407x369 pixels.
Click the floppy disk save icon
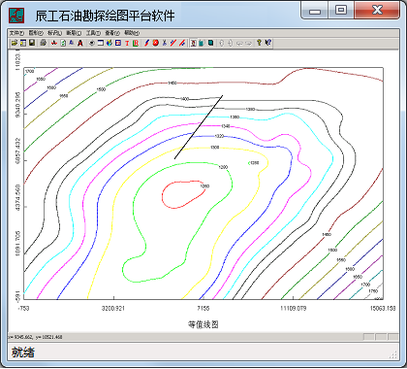(x=32, y=43)
